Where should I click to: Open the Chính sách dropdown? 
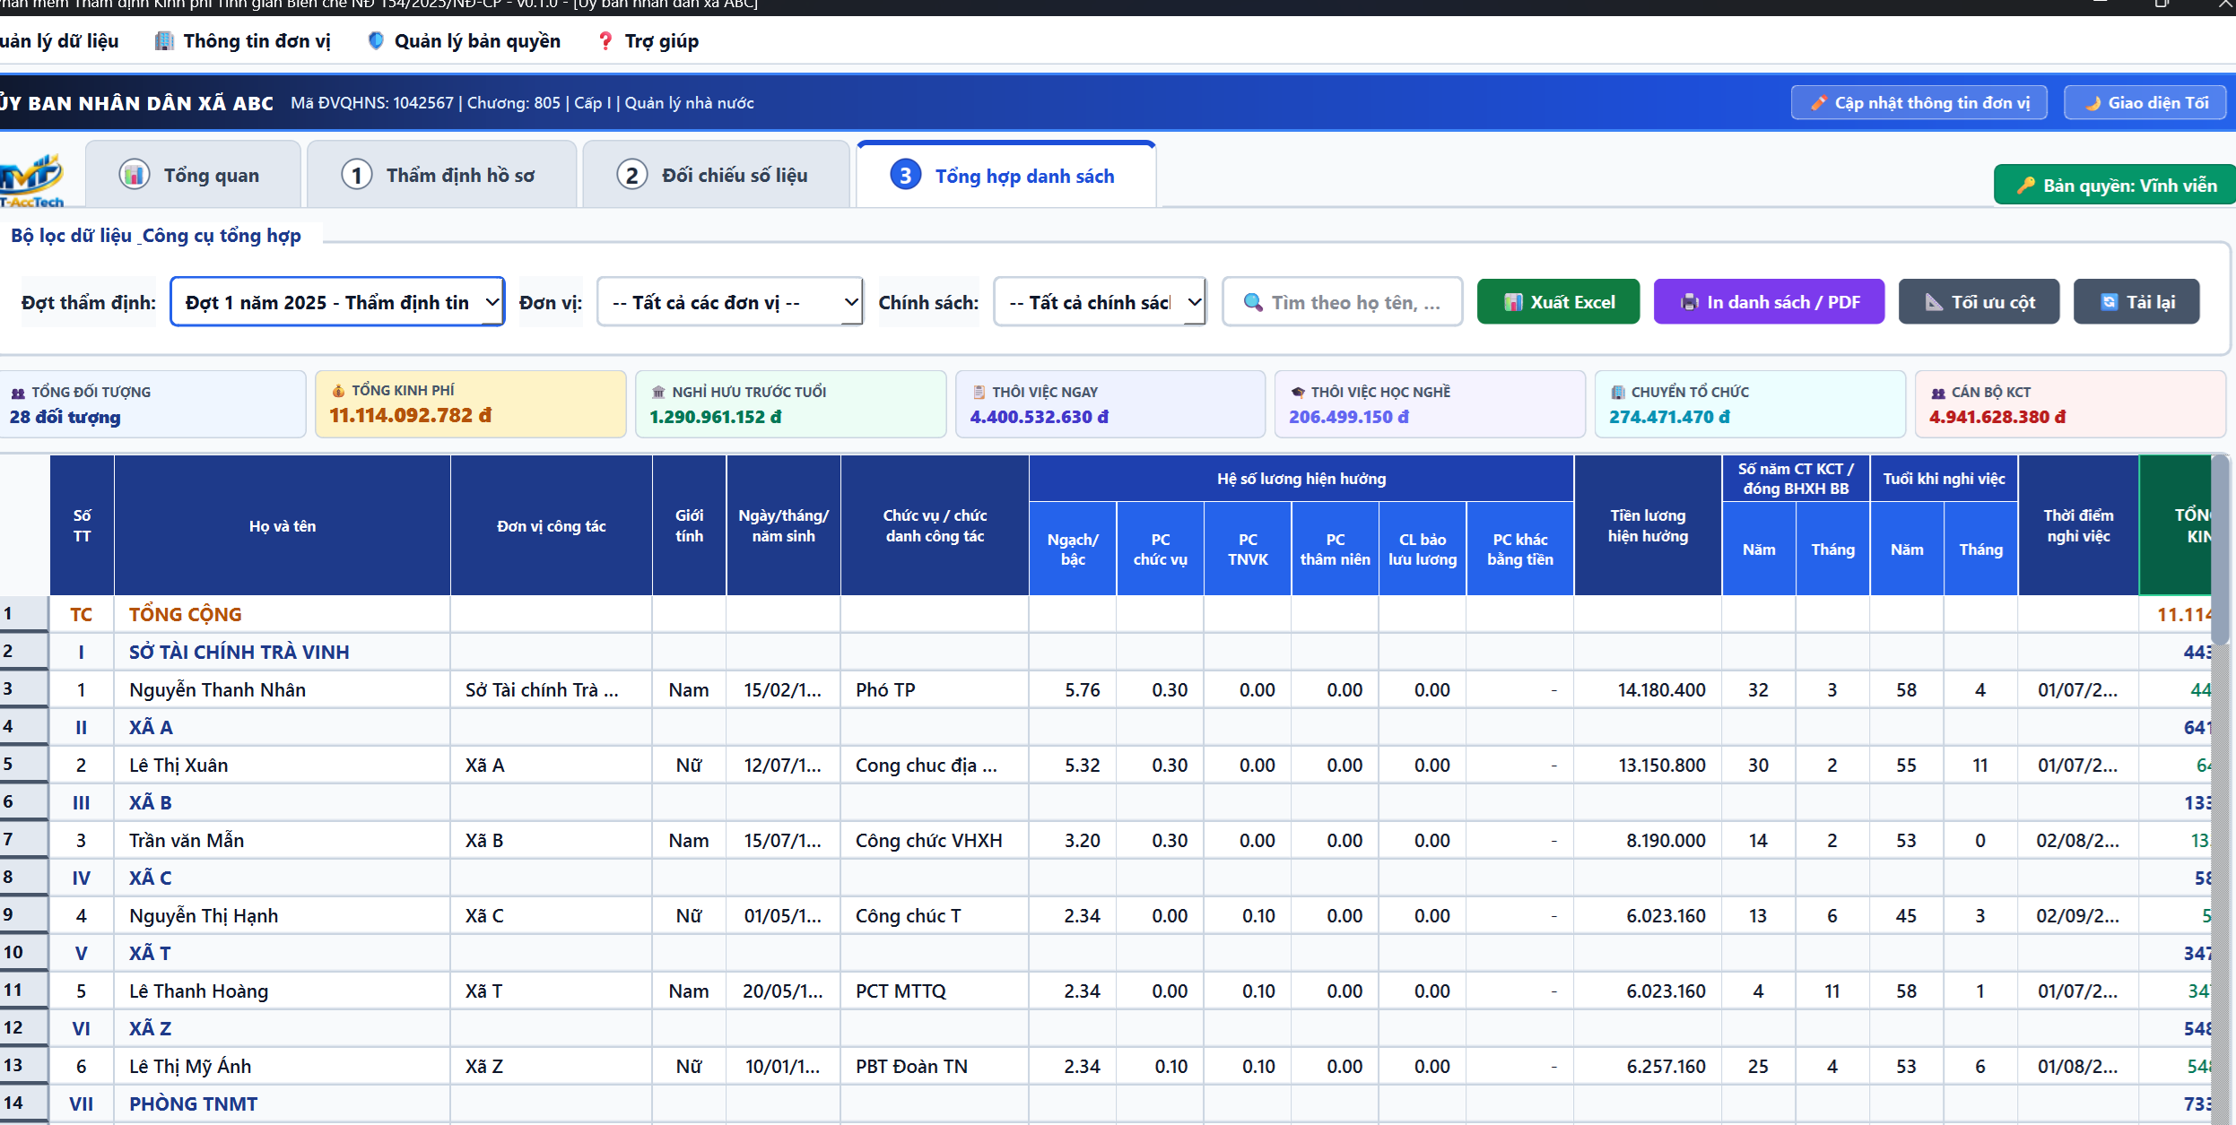point(1100,303)
